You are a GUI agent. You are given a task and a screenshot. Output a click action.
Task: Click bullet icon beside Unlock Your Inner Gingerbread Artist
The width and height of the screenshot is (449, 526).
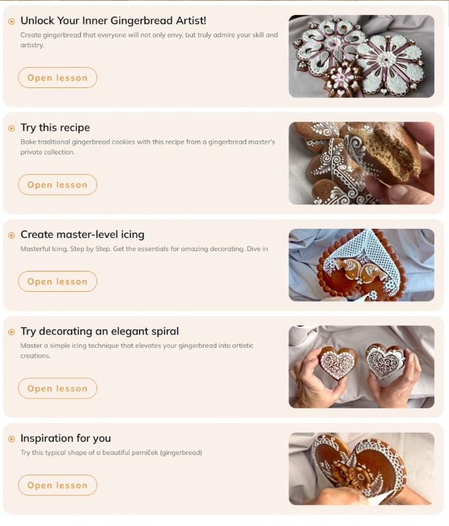coord(11,21)
